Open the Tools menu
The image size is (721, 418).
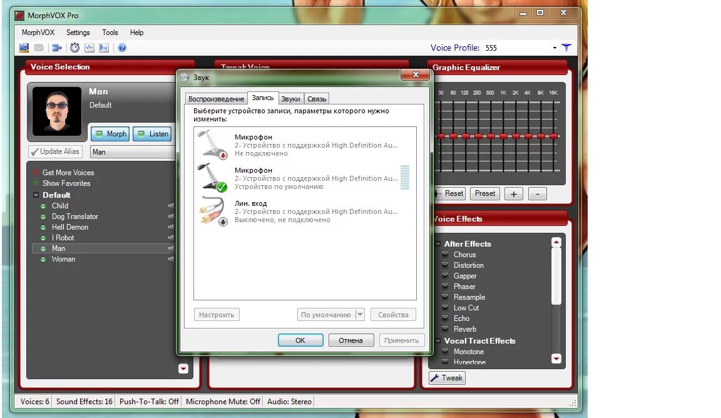(x=110, y=33)
